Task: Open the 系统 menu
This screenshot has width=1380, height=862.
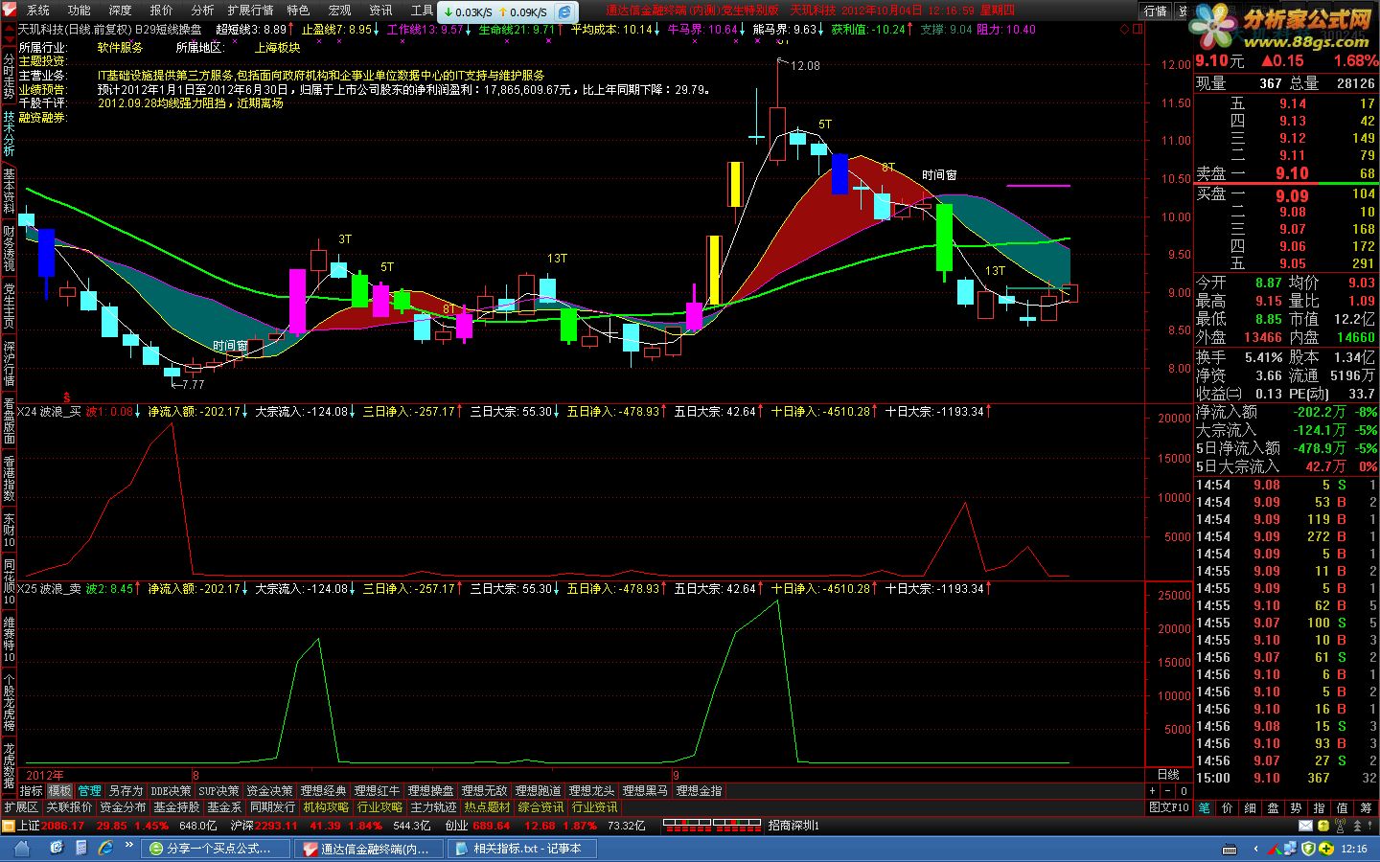Action: (38, 11)
